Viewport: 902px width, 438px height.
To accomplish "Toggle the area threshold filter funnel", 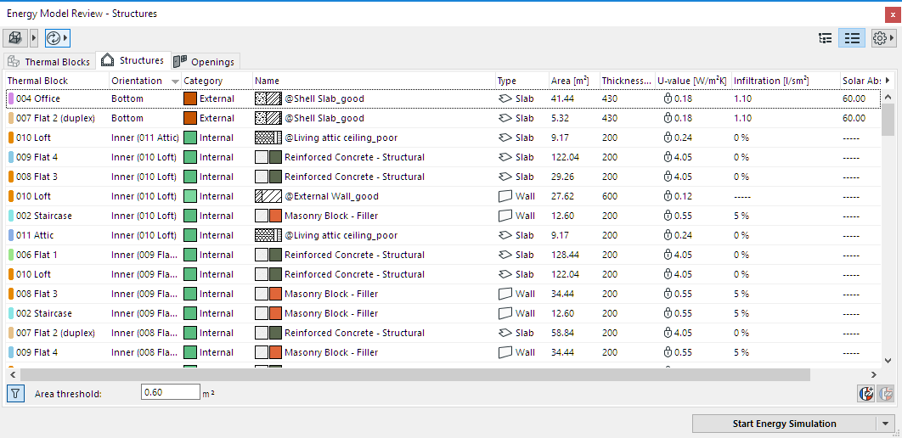I will tap(15, 394).
